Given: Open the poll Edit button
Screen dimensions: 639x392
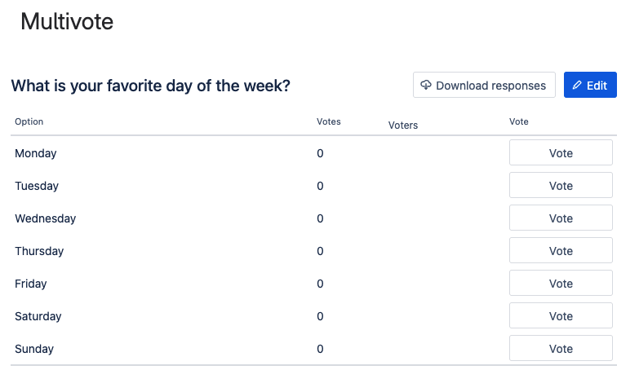Looking at the screenshot, I should (590, 86).
